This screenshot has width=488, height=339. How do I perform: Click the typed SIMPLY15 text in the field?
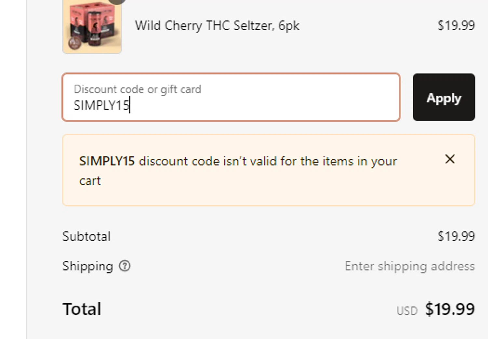tap(101, 105)
